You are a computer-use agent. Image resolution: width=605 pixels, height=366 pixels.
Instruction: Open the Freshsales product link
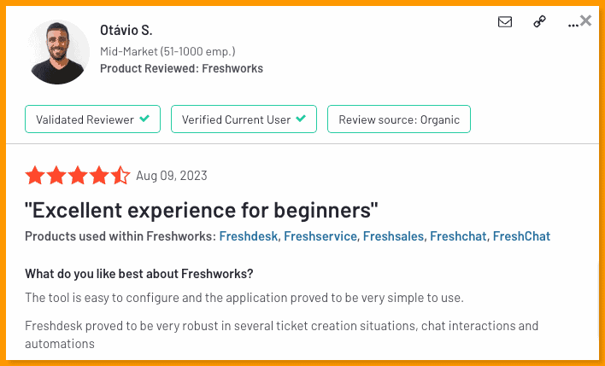pyautogui.click(x=393, y=235)
